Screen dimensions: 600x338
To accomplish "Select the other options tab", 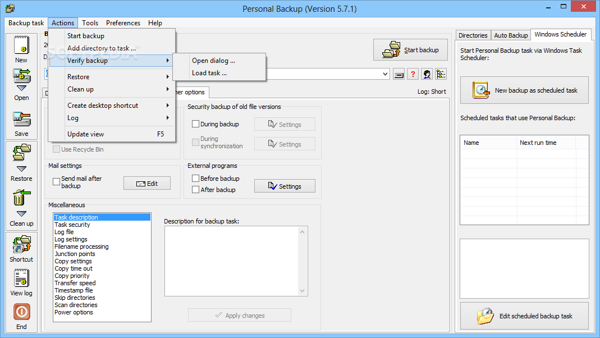I will (x=191, y=92).
